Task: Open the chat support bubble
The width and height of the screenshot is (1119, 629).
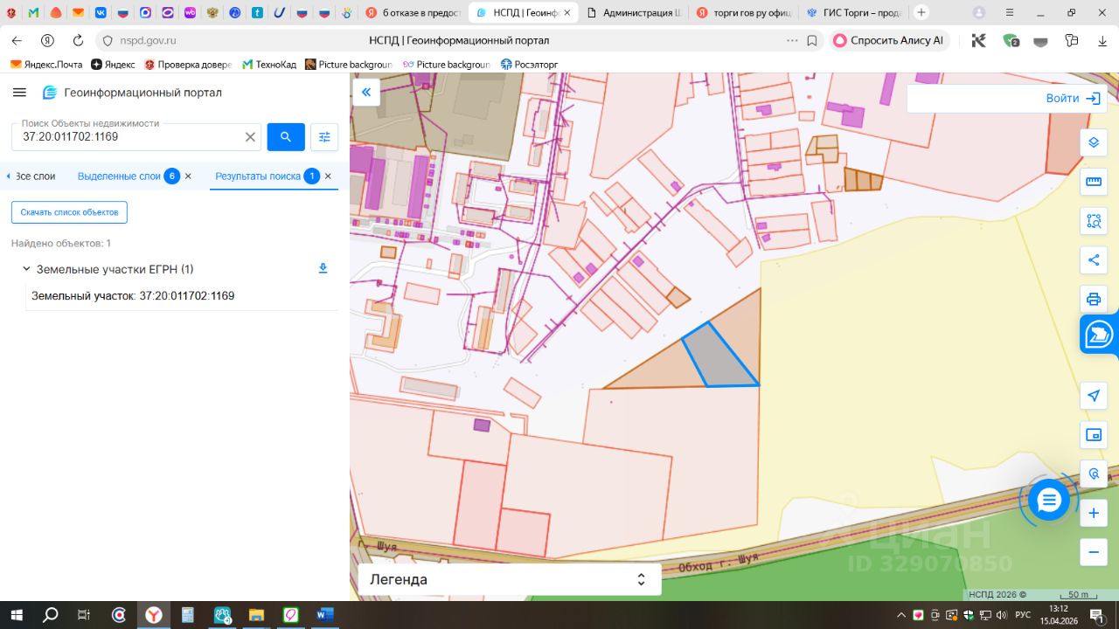Action: pyautogui.click(x=1048, y=500)
